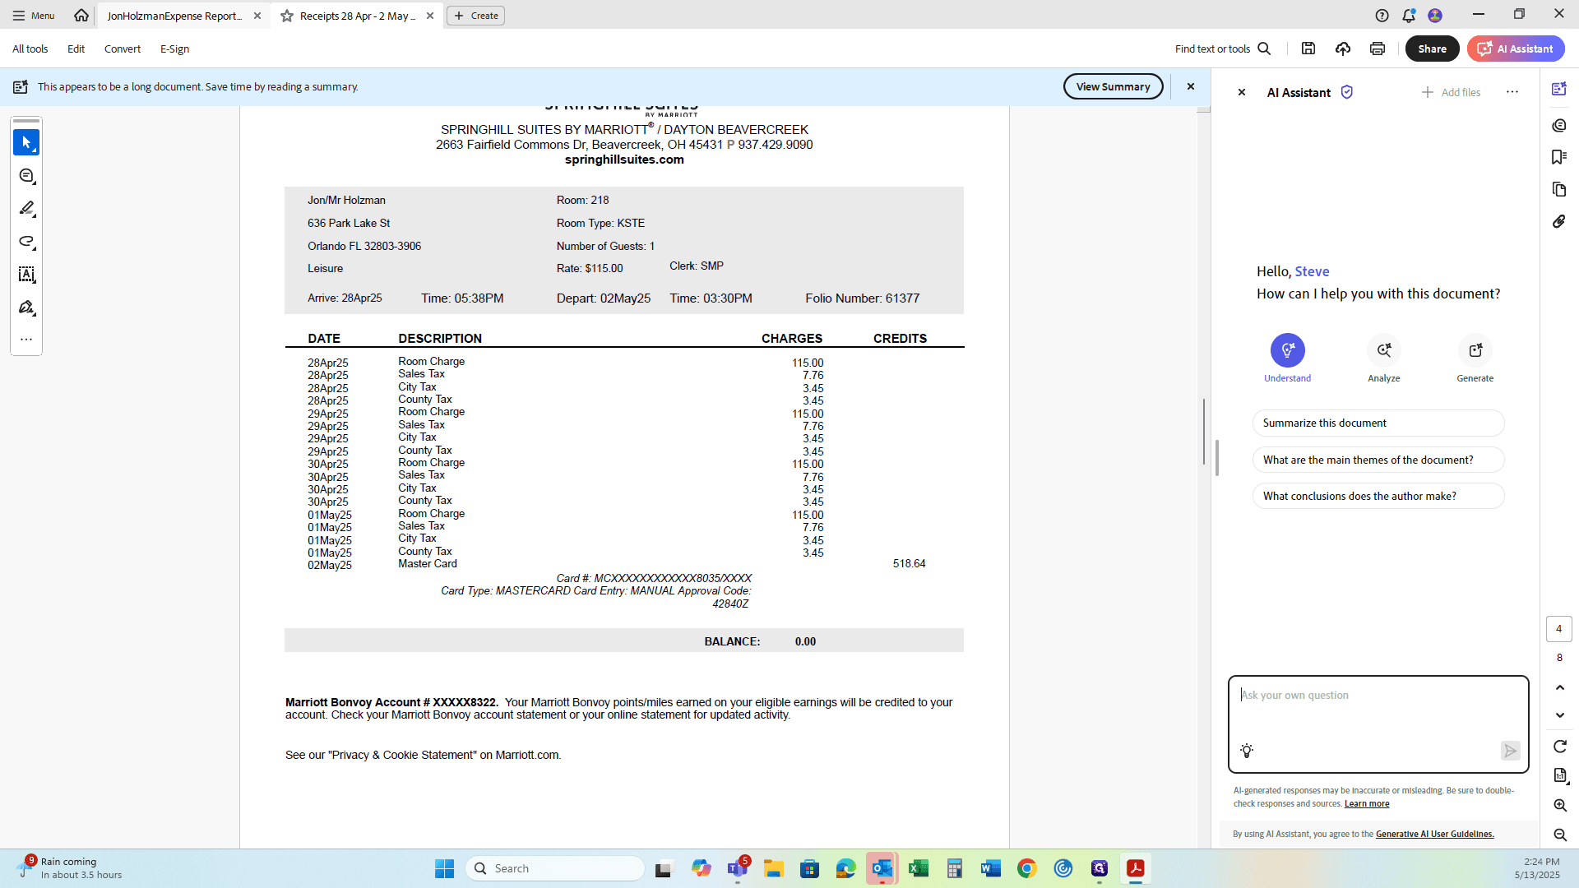Close the Receipts 28 Apr tab

pyautogui.click(x=430, y=16)
